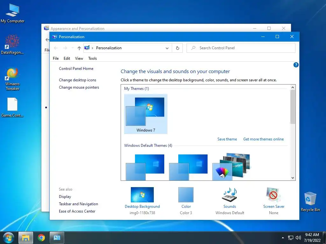Click Change desktop icons link
This screenshot has height=244, width=326.
[x=78, y=80]
